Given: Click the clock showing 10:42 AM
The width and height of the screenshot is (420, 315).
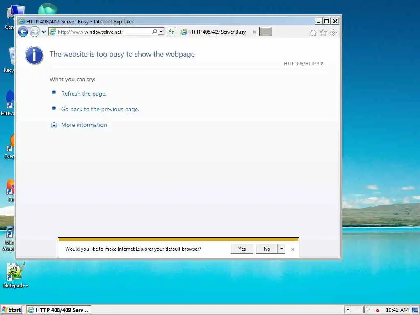Looking at the screenshot, I should pyautogui.click(x=397, y=310).
